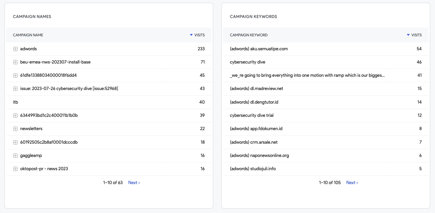Click the Campaign Keyword column header
435x213 pixels.
[249, 35]
